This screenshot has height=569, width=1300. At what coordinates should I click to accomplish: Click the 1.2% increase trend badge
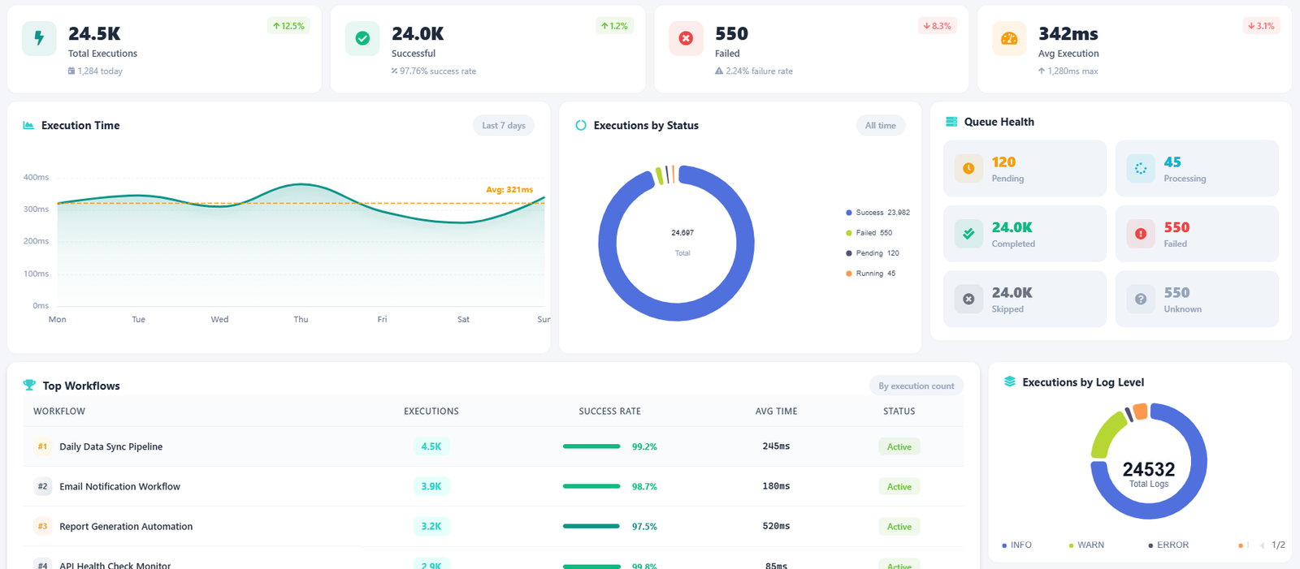(x=614, y=26)
